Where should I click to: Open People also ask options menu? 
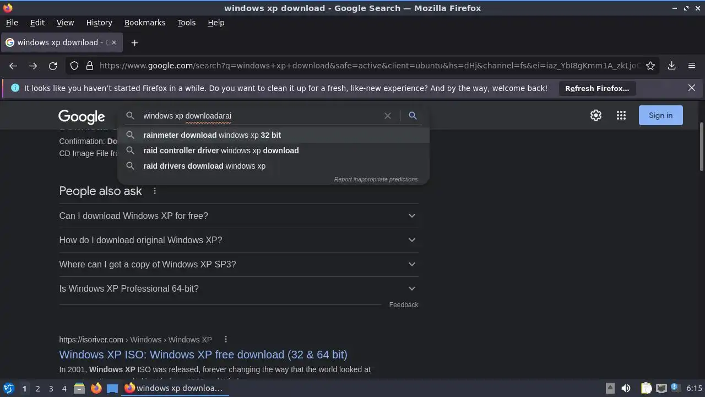coord(155,191)
